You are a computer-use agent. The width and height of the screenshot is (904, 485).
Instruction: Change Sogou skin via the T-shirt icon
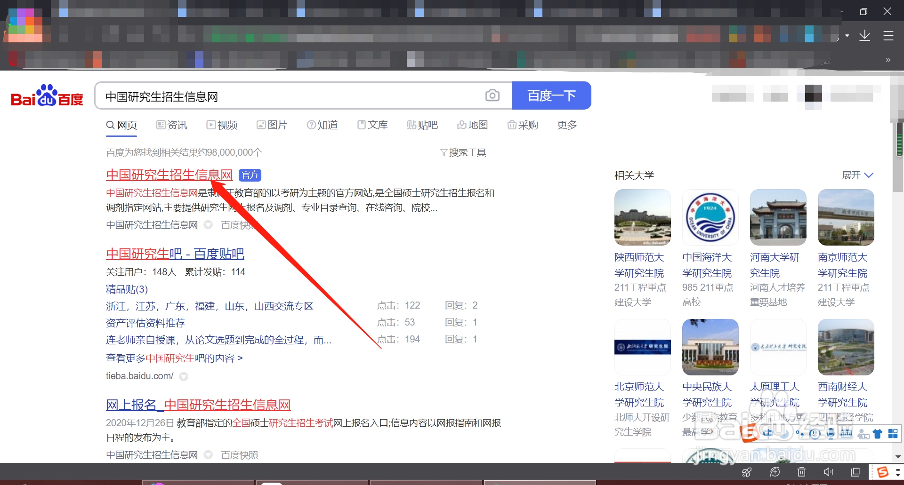tap(877, 433)
